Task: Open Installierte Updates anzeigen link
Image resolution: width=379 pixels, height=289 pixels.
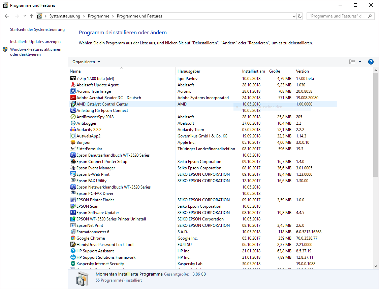Action: pos(35,41)
